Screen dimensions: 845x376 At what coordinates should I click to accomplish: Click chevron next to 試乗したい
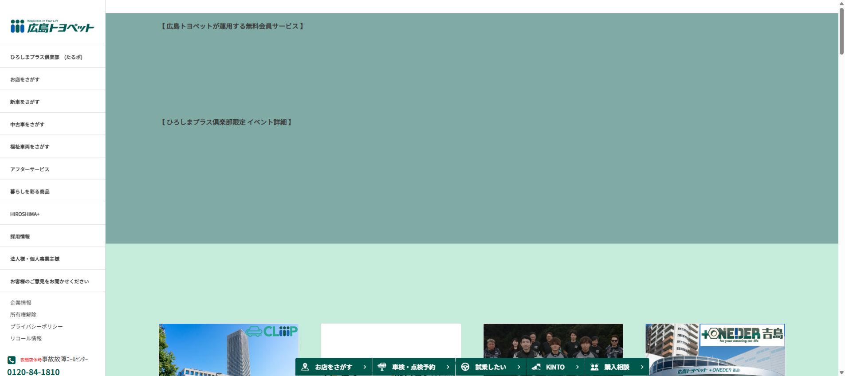(x=519, y=367)
